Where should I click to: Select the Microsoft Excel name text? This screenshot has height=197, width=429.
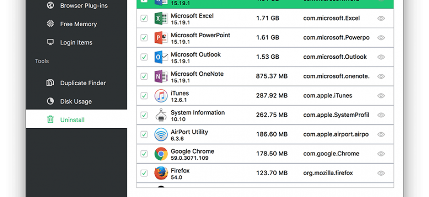(x=192, y=16)
